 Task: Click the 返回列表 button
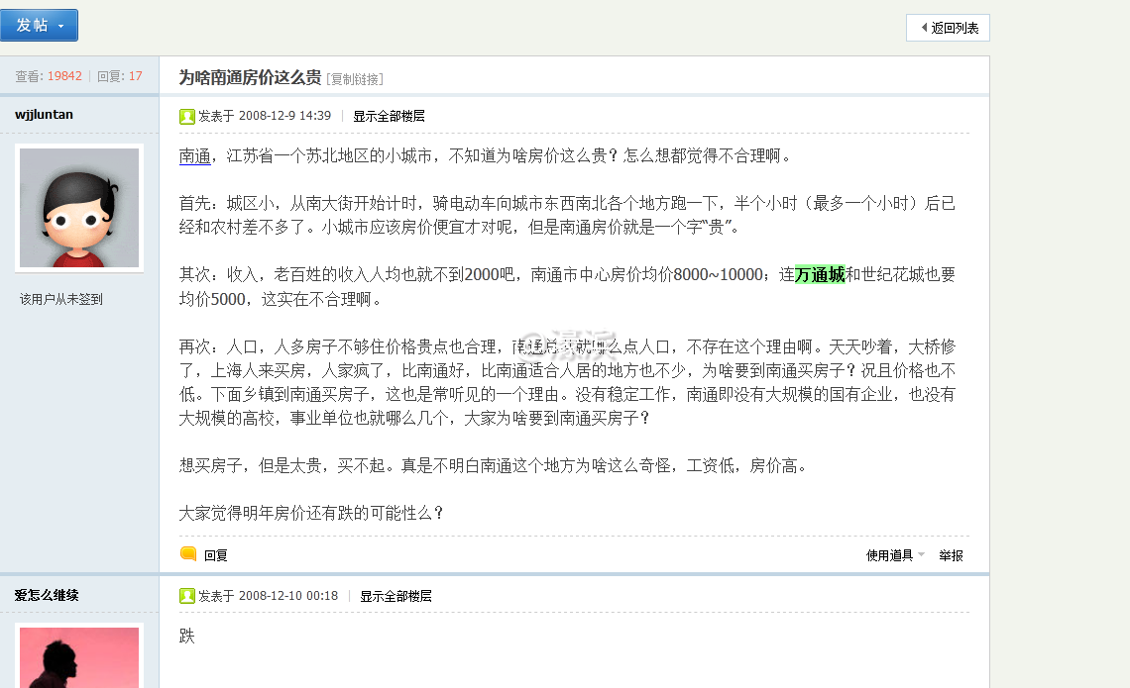pyautogui.click(x=948, y=28)
